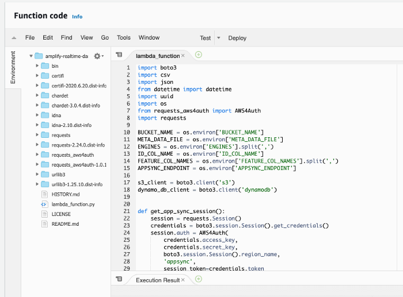Expand the idna folder

pyautogui.click(x=37, y=115)
